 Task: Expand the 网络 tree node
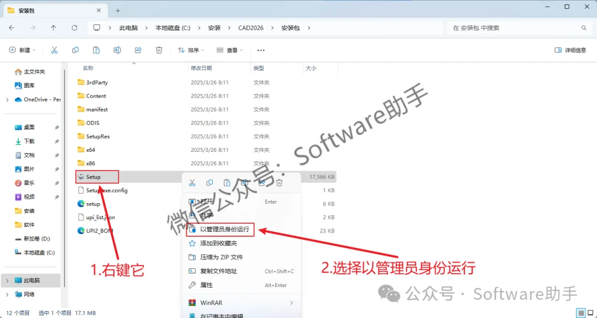(7, 294)
